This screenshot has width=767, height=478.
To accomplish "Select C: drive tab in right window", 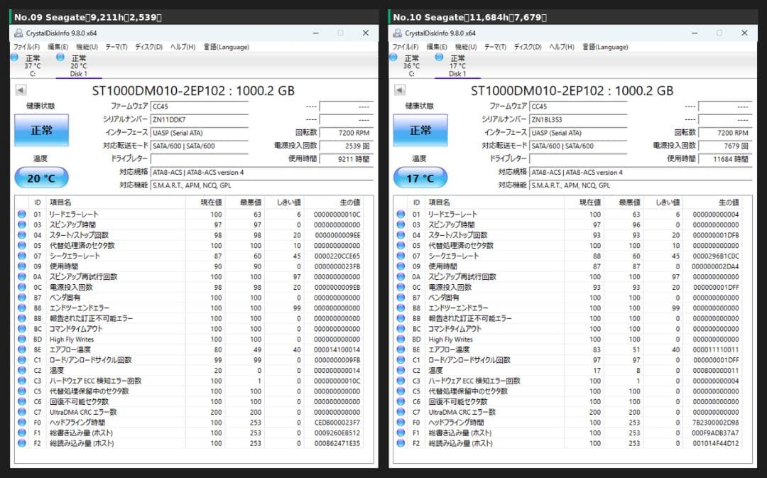I will coord(411,65).
